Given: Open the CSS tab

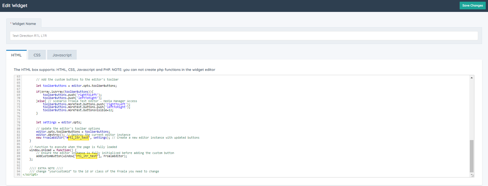Looking at the screenshot, I should (37, 55).
